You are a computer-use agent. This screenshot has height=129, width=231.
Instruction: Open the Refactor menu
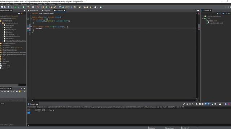click(16, 4)
